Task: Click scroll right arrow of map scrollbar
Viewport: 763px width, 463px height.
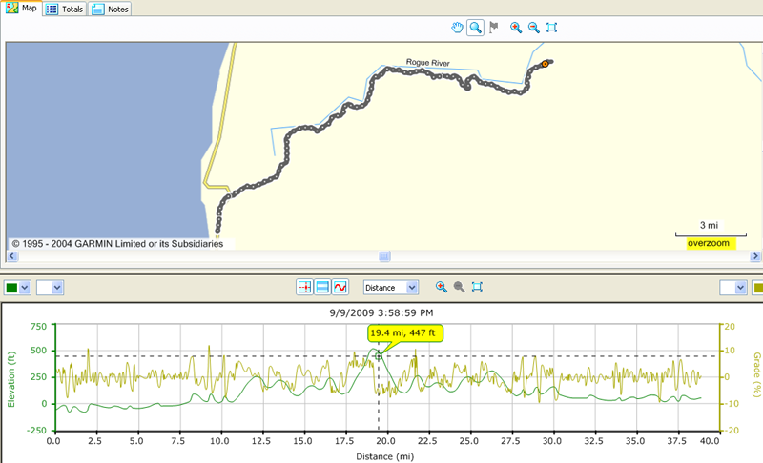Action: (754, 256)
